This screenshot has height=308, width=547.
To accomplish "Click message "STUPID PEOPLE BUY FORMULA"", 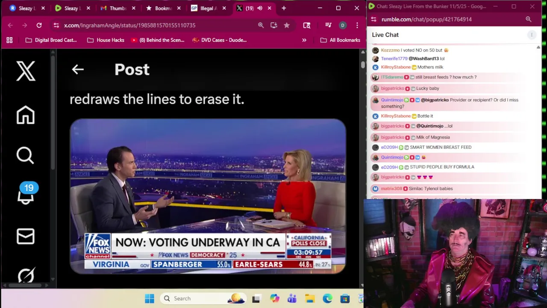I will (x=442, y=167).
